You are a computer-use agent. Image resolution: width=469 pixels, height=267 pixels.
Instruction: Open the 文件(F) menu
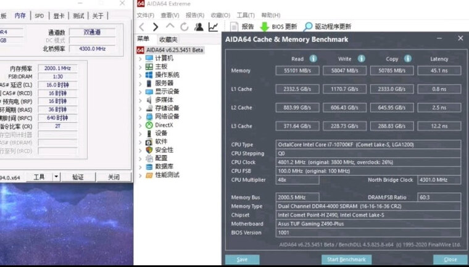[146, 15]
